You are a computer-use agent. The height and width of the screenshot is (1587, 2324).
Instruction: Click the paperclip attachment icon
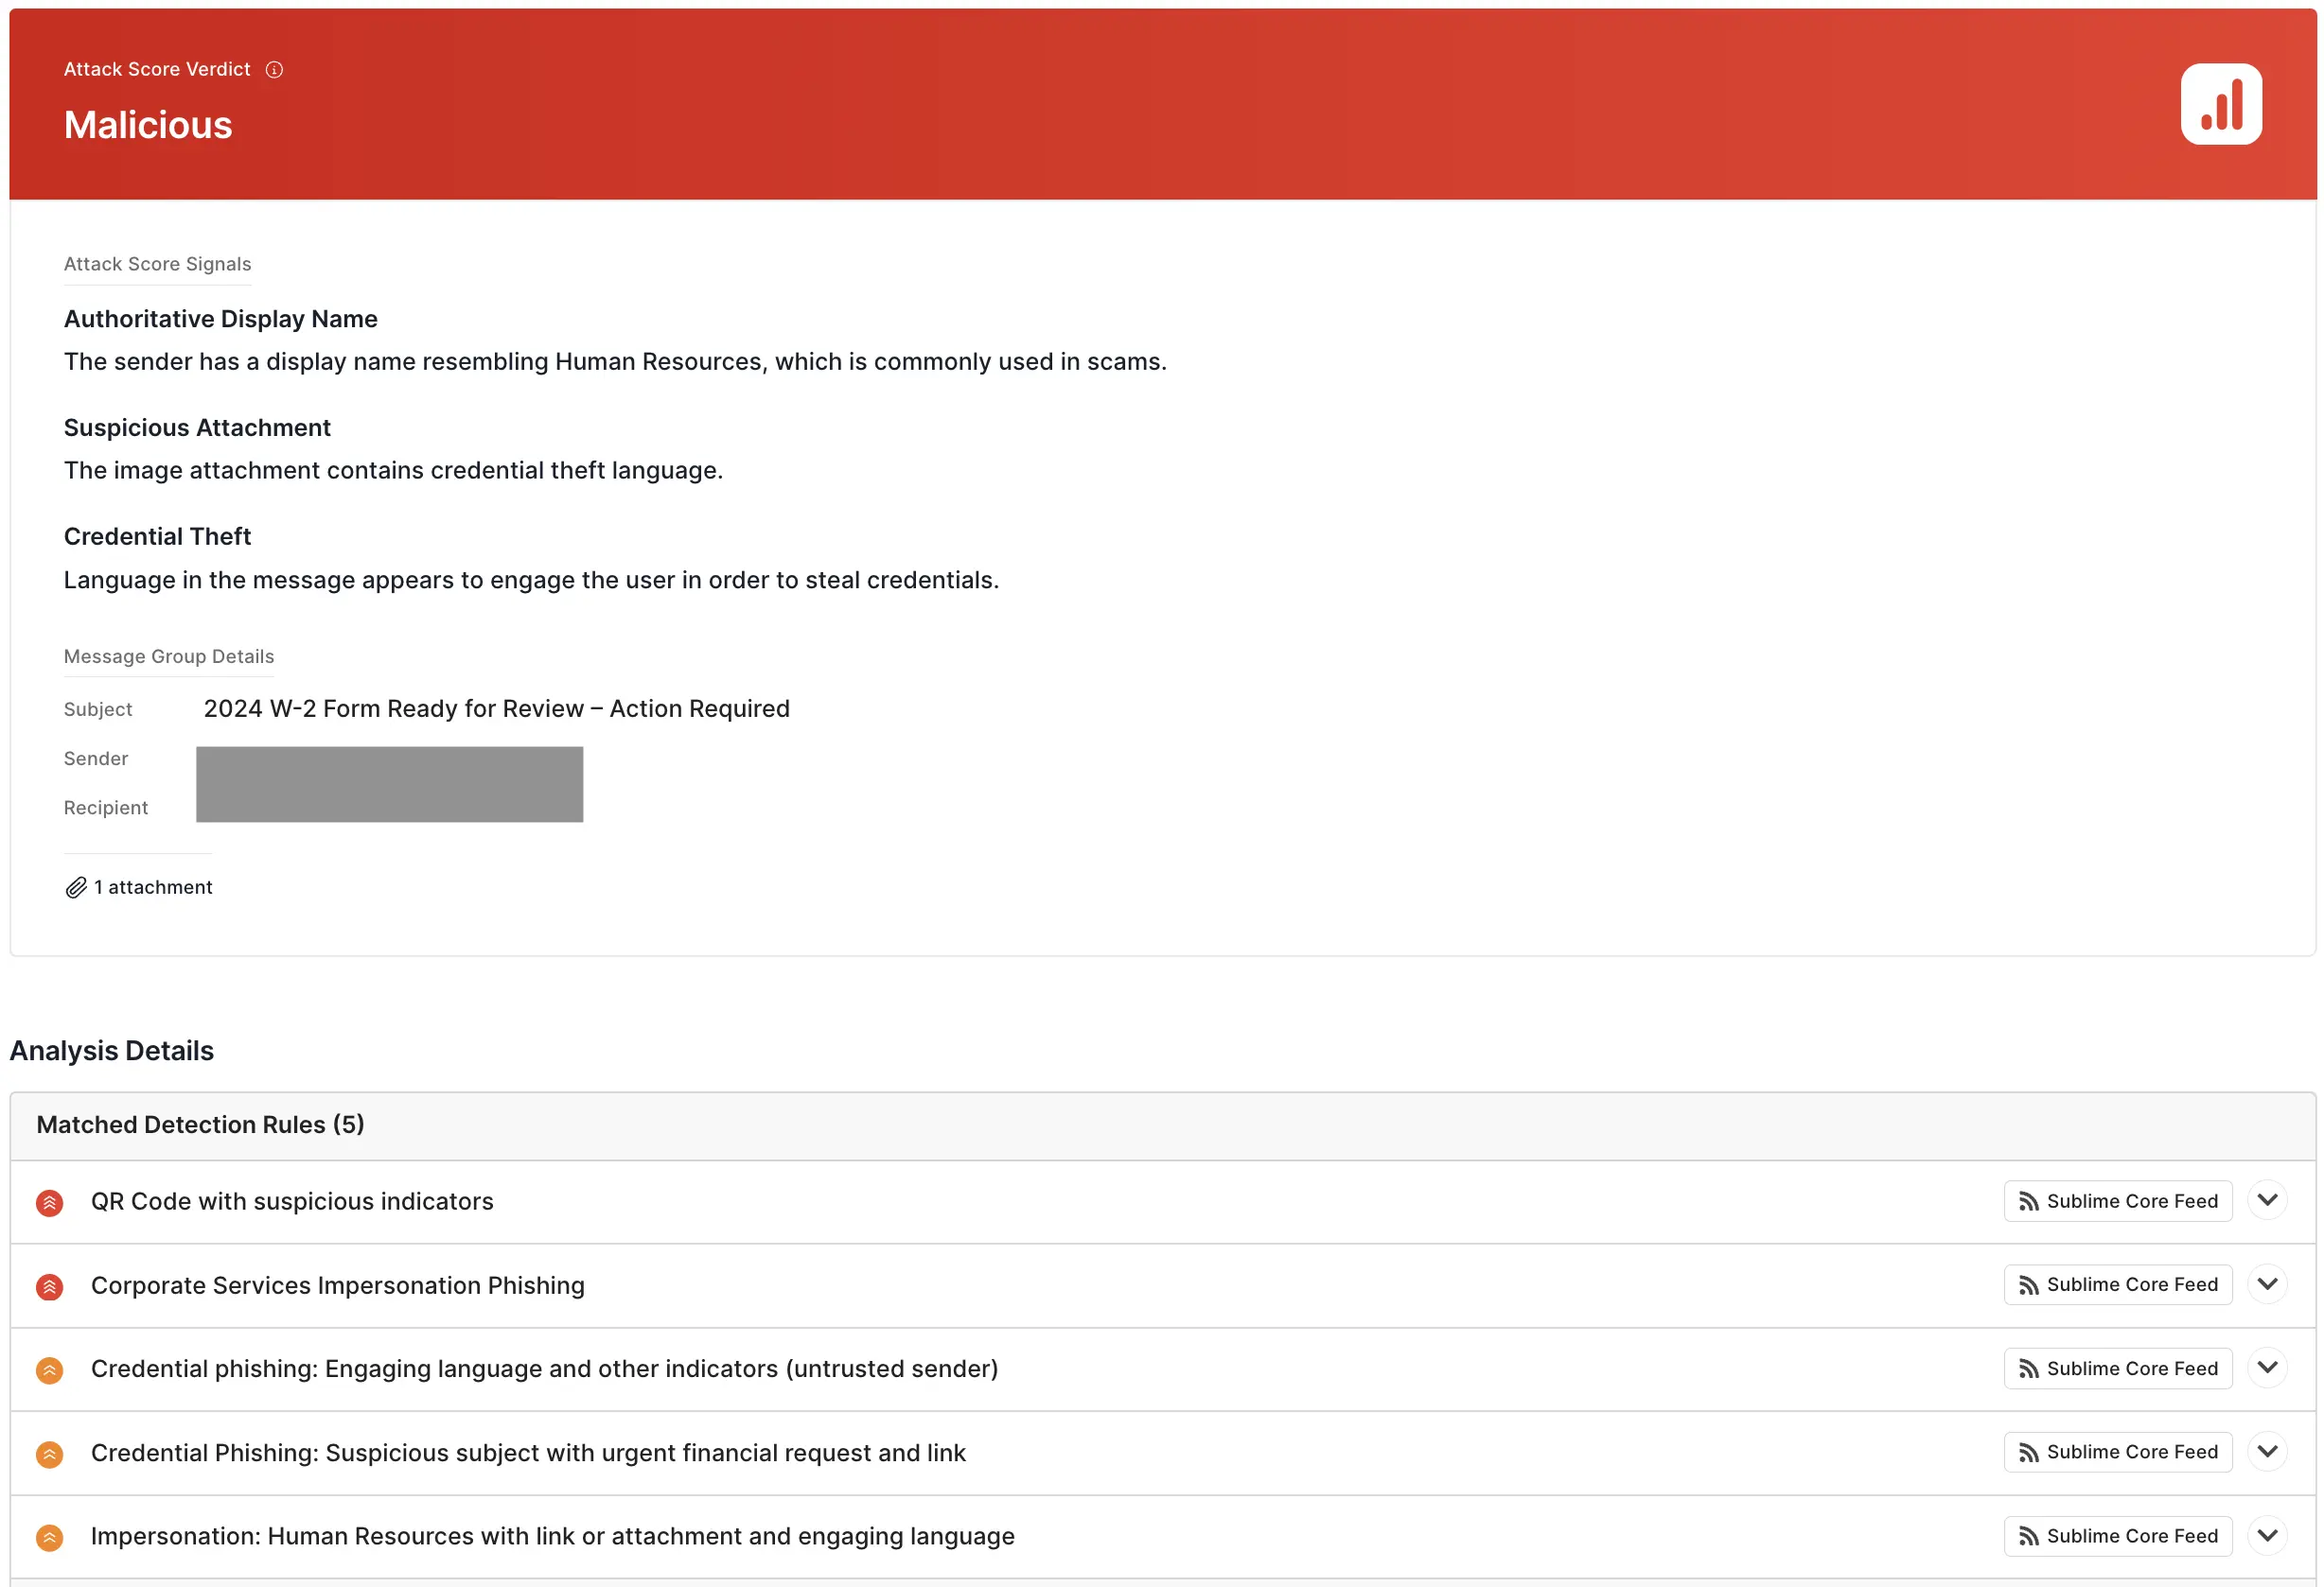pyautogui.click(x=76, y=887)
